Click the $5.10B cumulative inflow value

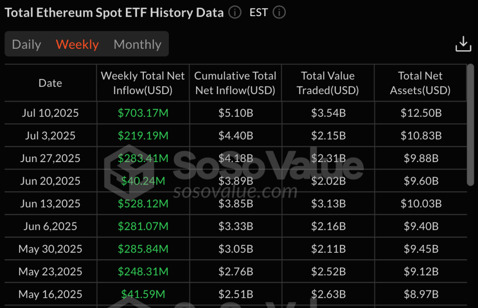(x=235, y=113)
